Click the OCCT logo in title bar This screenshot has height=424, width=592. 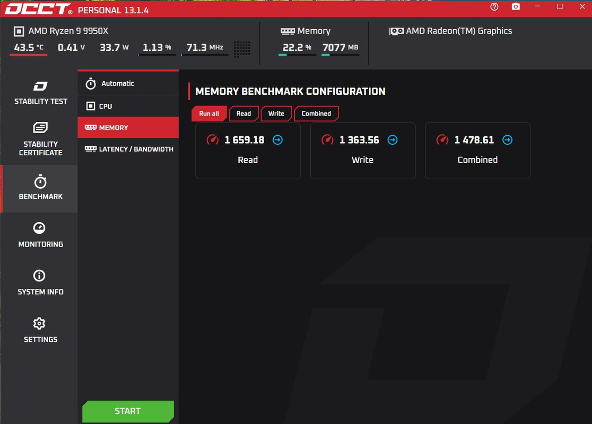(39, 10)
